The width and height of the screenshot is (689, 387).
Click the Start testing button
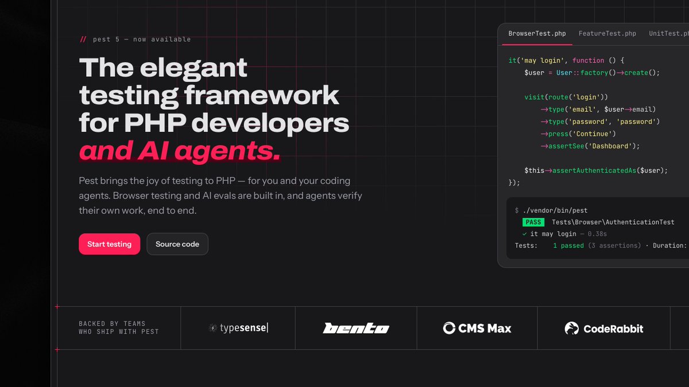tap(109, 244)
